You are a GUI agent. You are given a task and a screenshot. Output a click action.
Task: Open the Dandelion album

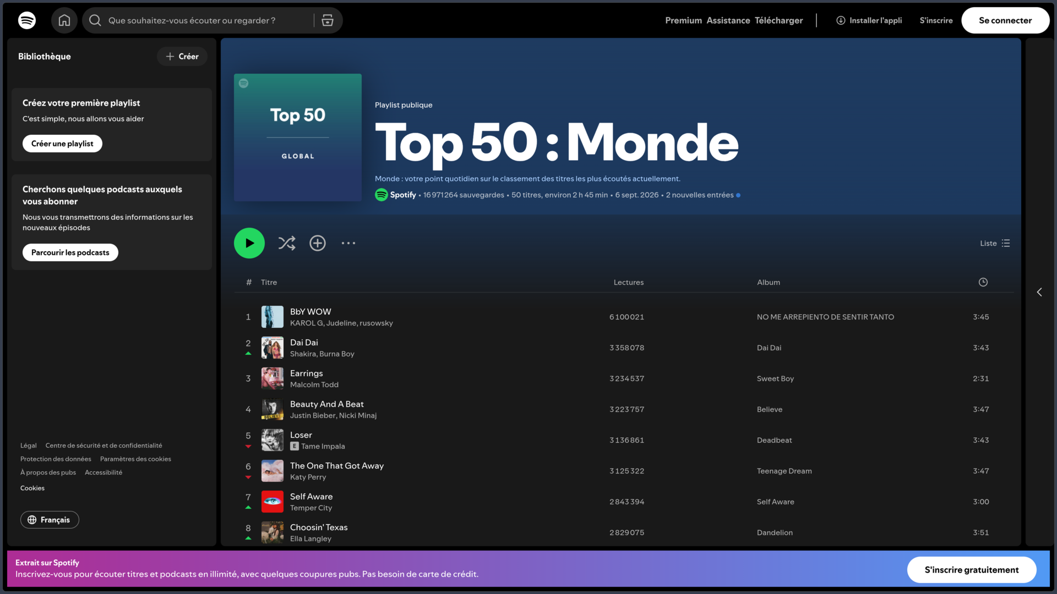click(x=775, y=532)
